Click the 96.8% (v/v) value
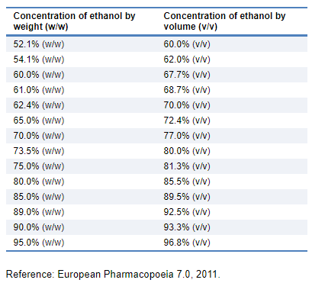312x283 pixels. pos(187,243)
